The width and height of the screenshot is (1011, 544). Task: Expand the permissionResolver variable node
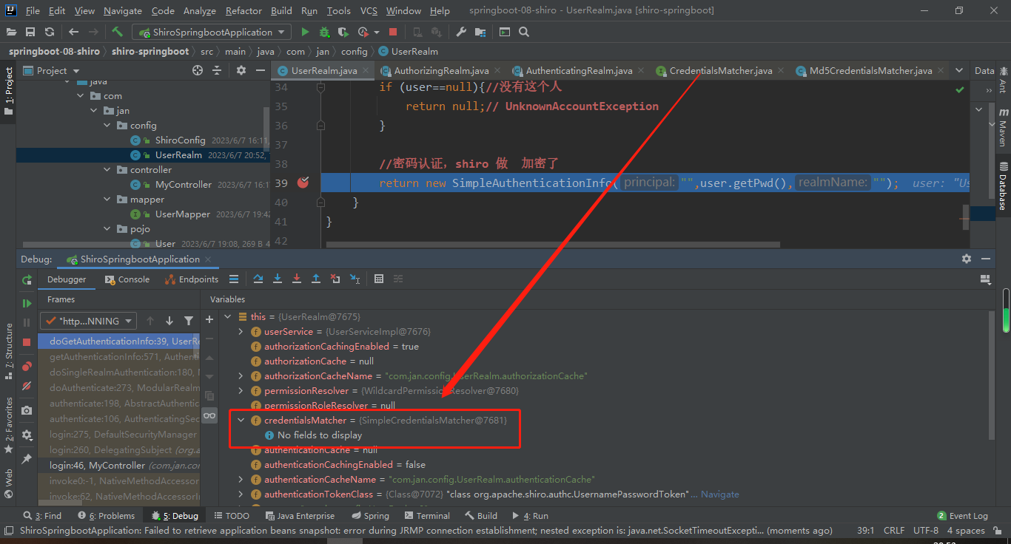(x=241, y=390)
